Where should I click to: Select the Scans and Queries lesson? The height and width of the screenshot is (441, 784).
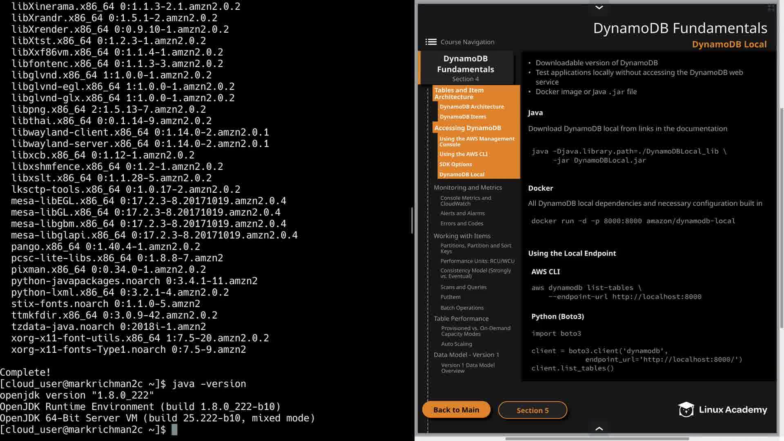463,287
